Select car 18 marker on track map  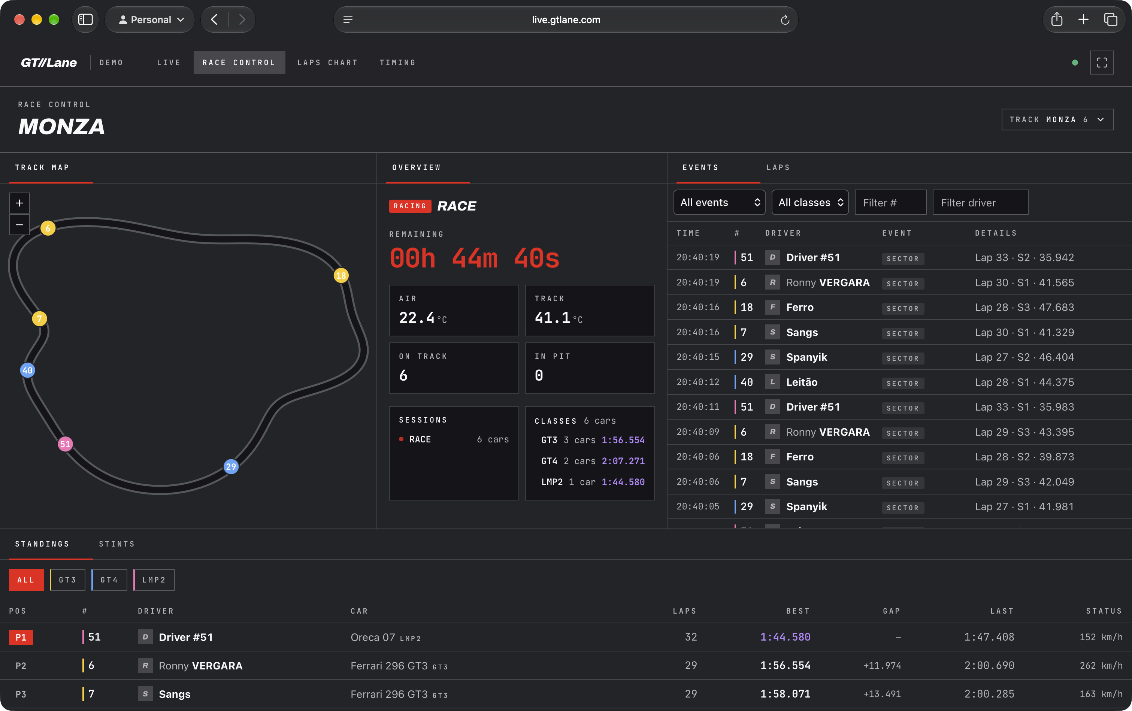tap(341, 276)
